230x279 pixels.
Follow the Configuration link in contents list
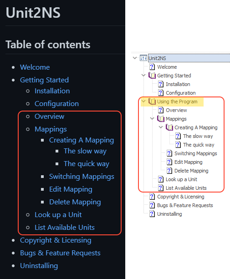point(56,104)
